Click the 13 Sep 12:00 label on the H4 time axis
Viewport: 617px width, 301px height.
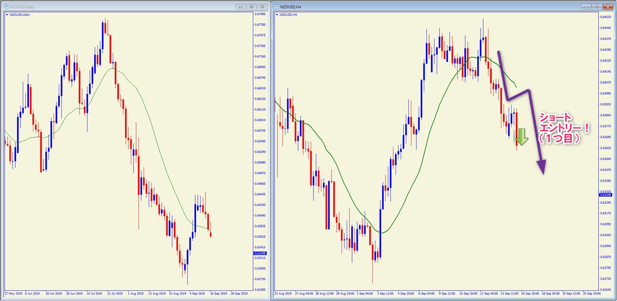[510, 294]
